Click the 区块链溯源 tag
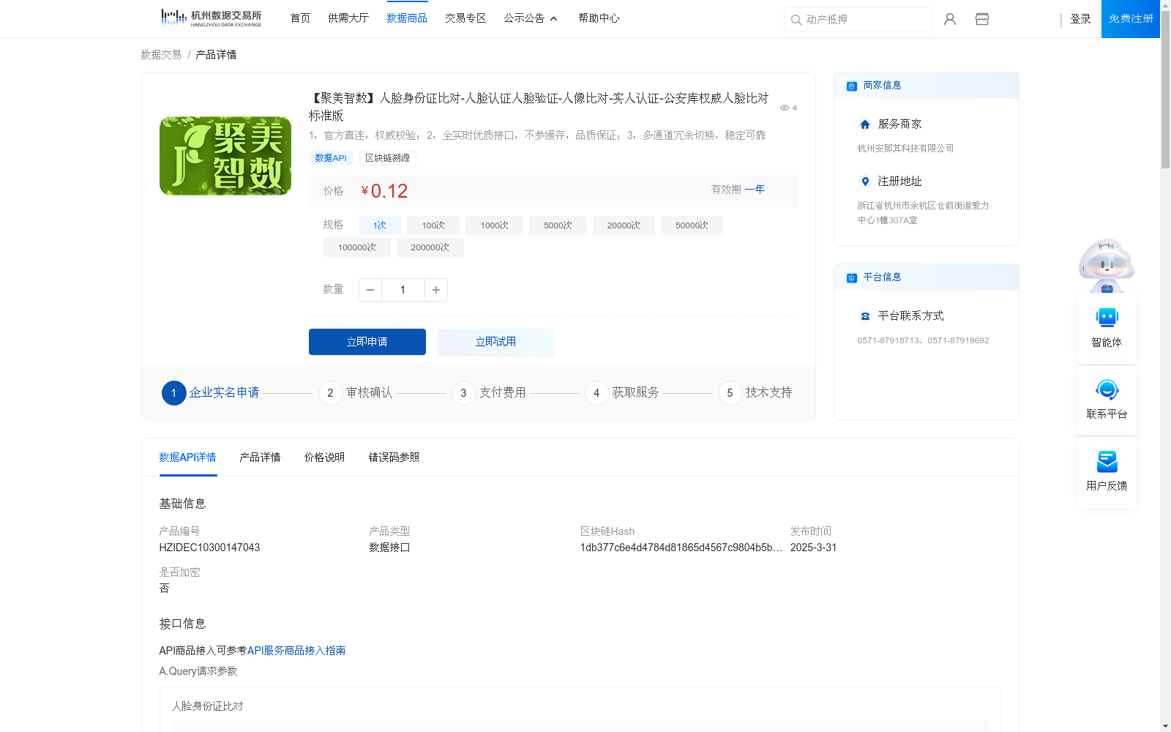The image size is (1171, 732). coord(388,158)
